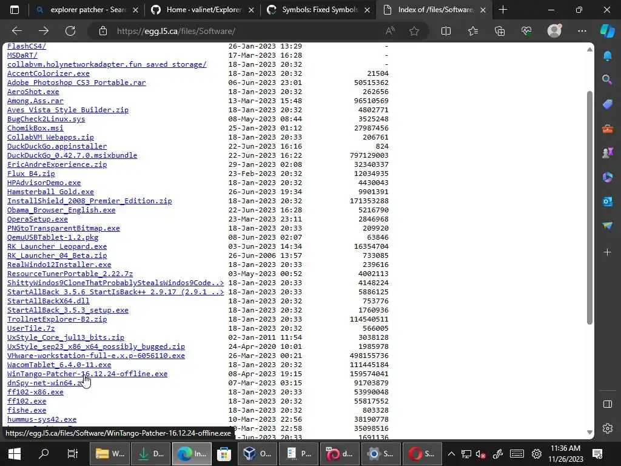Open the File Explorer taskbar button
The height and width of the screenshot is (466, 621).
pyautogui.click(x=110, y=454)
